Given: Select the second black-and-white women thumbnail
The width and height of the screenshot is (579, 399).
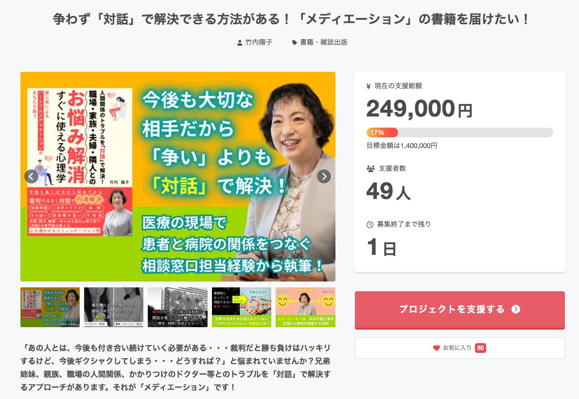Looking at the screenshot, I should pos(114,307).
